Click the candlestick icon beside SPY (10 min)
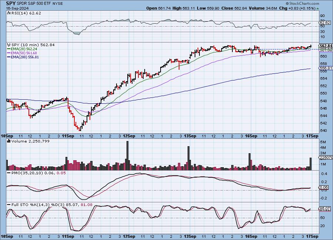The width and height of the screenshot is (333, 240). point(9,45)
